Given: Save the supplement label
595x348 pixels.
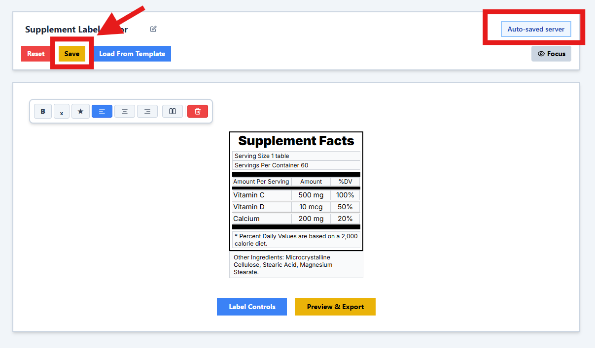Looking at the screenshot, I should point(72,54).
